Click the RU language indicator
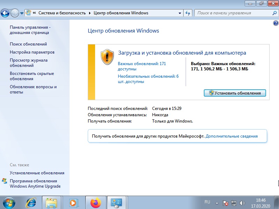 coord(207,202)
